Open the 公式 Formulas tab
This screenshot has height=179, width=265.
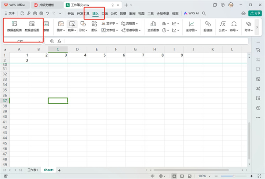pyautogui.click(x=114, y=13)
